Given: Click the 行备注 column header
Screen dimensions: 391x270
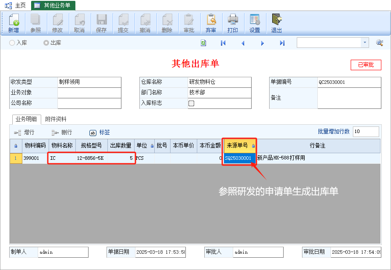Looking at the screenshot, I should (x=318, y=146).
